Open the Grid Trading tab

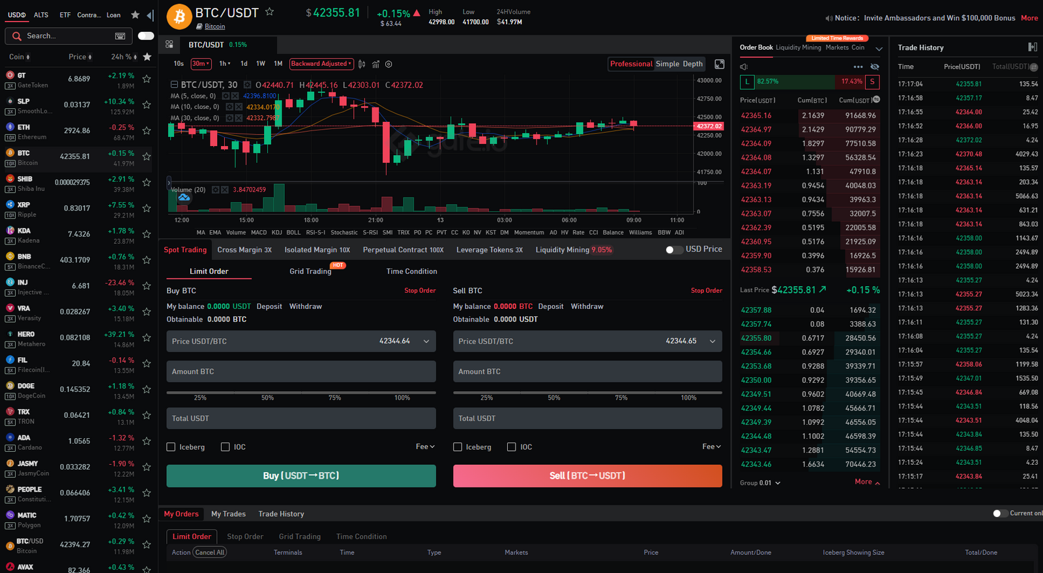pyautogui.click(x=310, y=271)
